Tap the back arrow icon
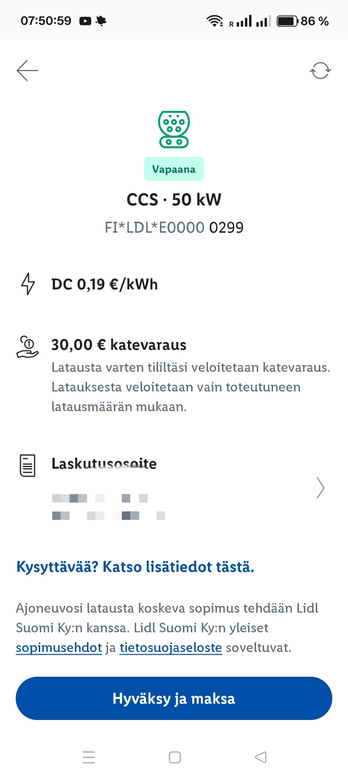The image size is (348, 779). tap(27, 70)
